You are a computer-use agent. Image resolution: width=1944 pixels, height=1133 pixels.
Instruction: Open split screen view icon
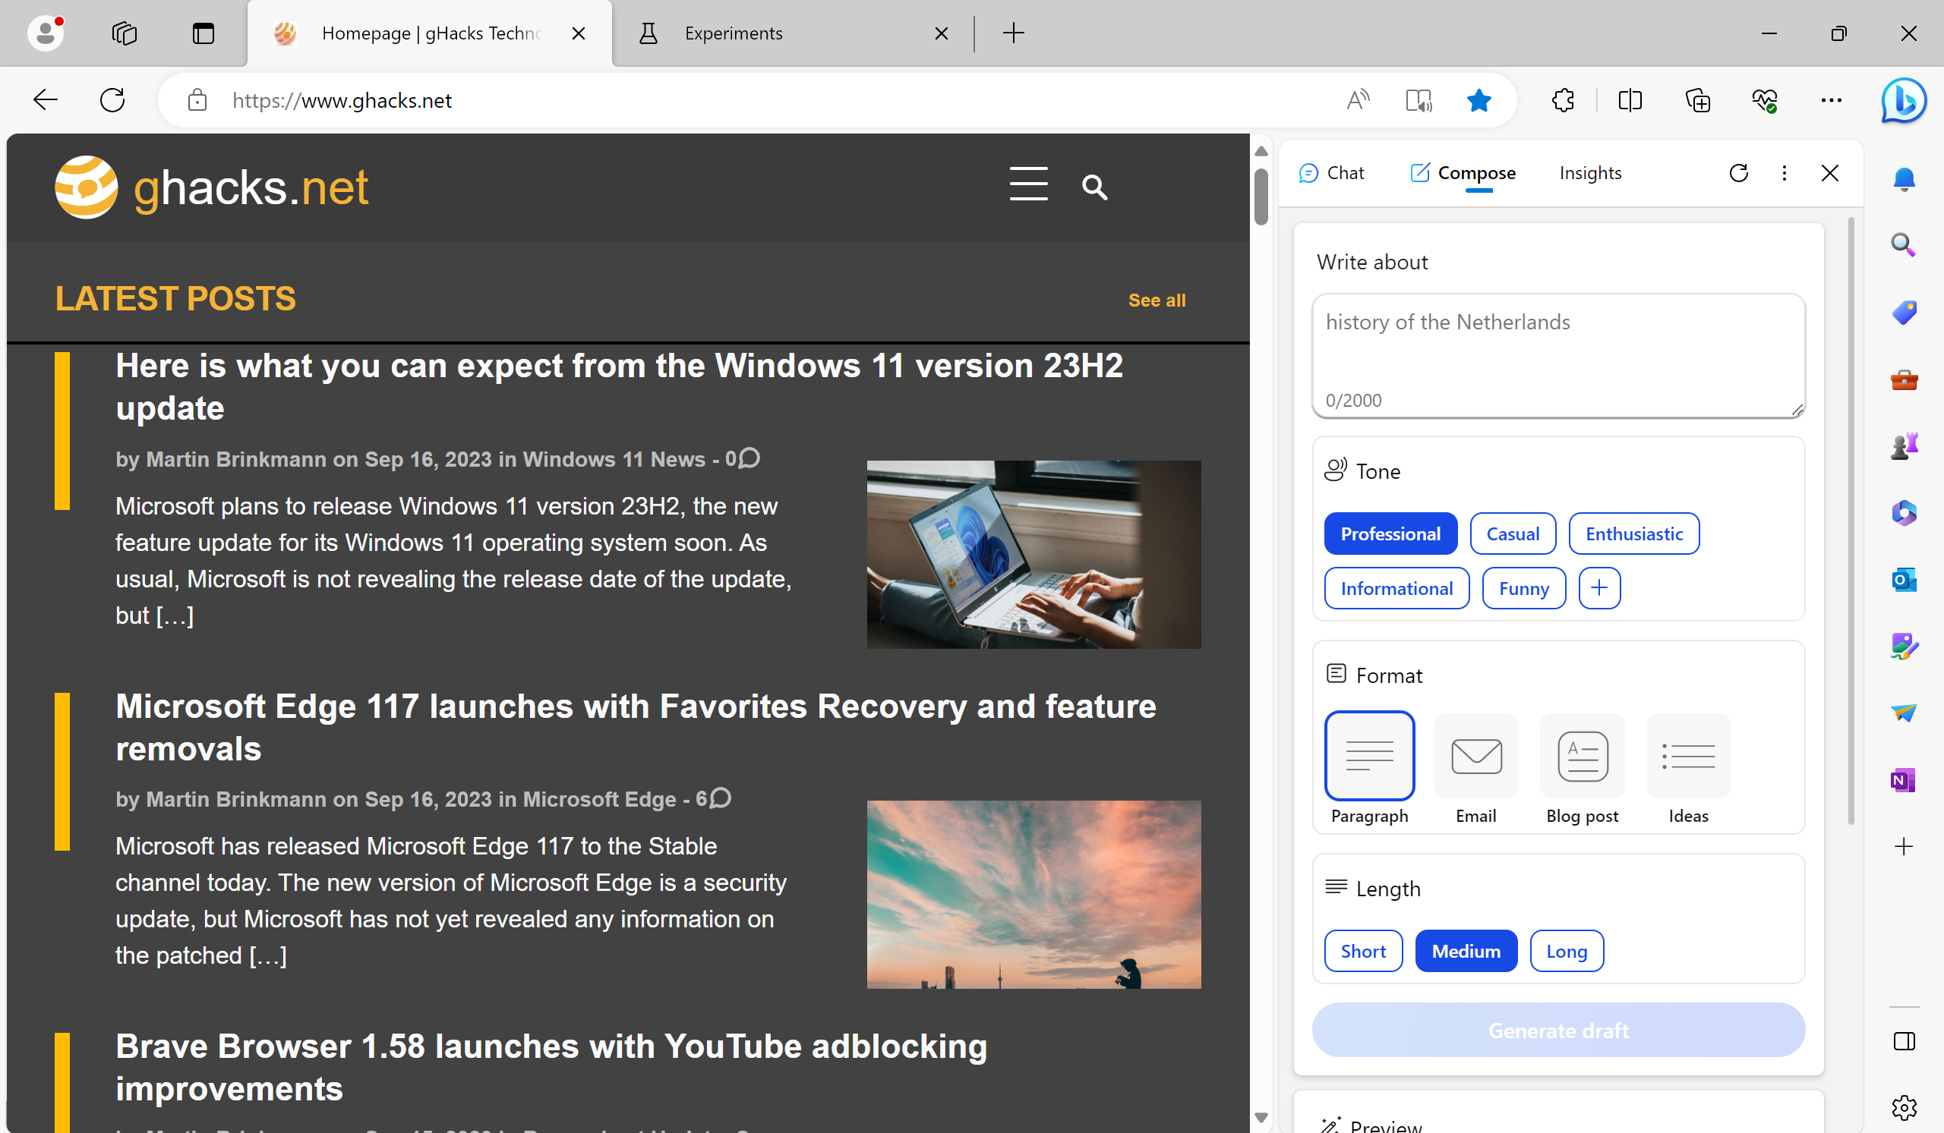coord(1630,100)
